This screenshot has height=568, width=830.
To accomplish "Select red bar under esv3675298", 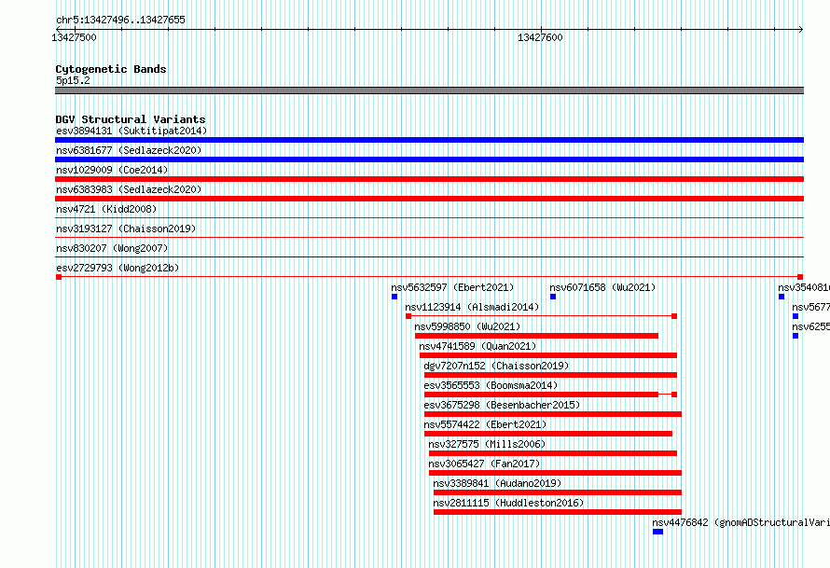I will point(553,414).
